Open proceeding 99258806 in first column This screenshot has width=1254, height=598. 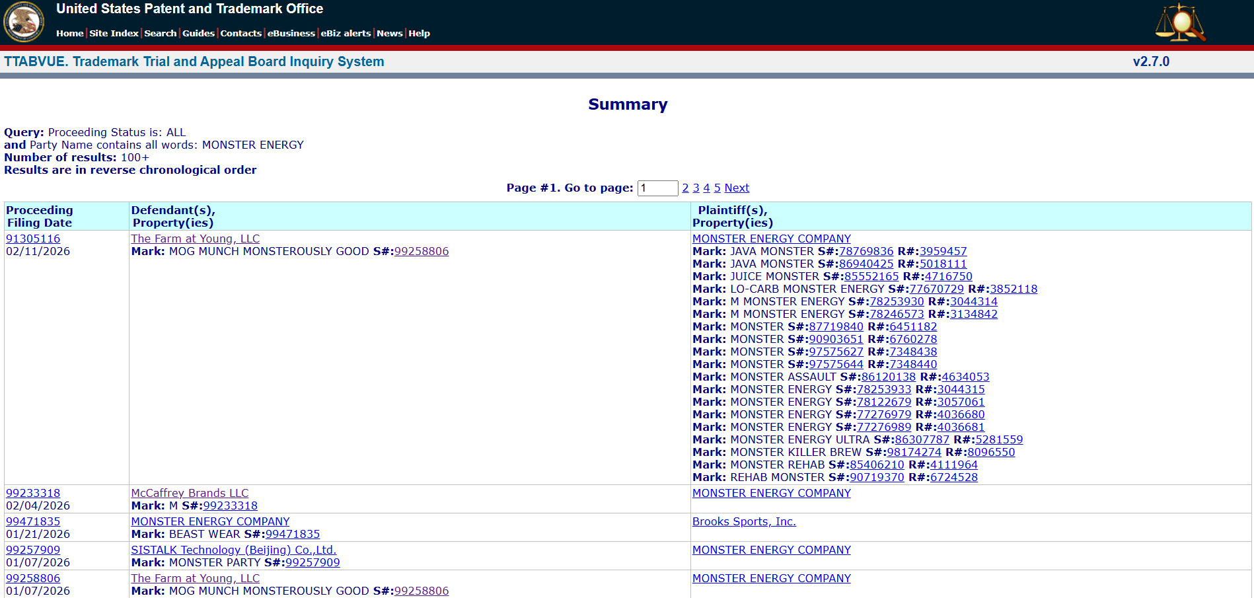[x=33, y=578]
